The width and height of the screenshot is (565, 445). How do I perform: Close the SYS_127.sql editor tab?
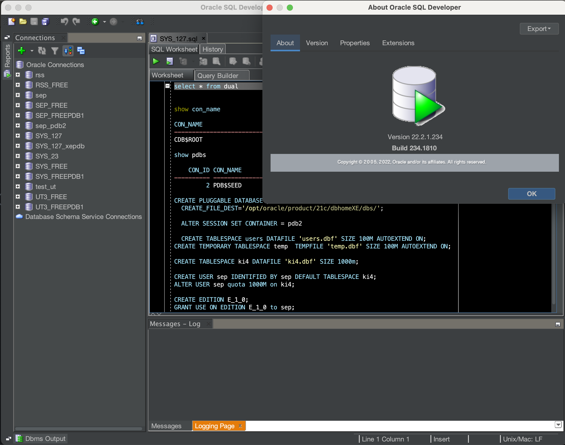point(204,38)
